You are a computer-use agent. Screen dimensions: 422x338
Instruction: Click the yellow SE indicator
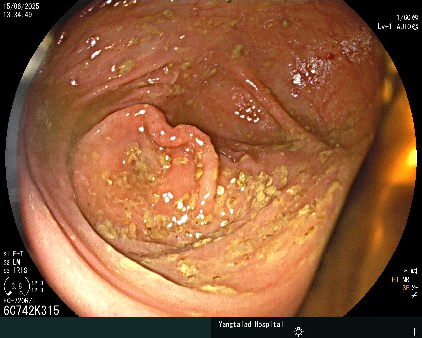tap(406, 288)
